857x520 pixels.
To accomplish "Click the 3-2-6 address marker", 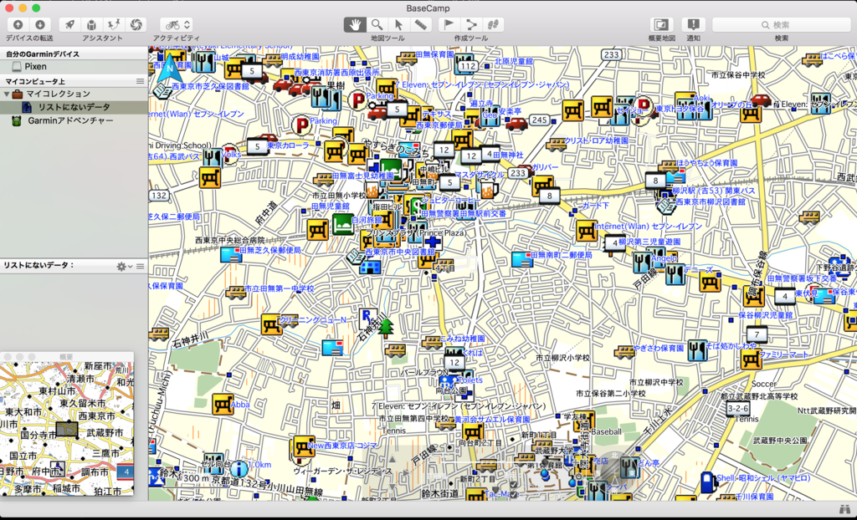I will point(738,409).
